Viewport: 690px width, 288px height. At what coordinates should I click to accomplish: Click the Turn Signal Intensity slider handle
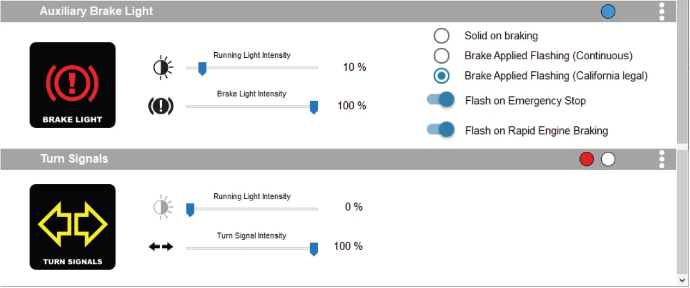coord(314,249)
